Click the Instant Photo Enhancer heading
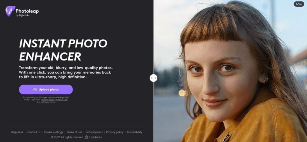 [x=63, y=50]
